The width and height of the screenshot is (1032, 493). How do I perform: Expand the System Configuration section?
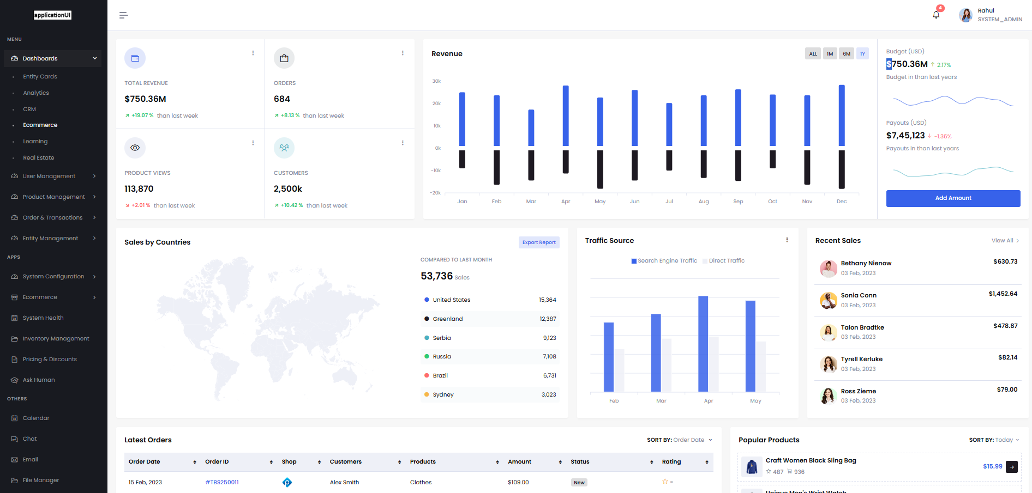click(x=53, y=276)
